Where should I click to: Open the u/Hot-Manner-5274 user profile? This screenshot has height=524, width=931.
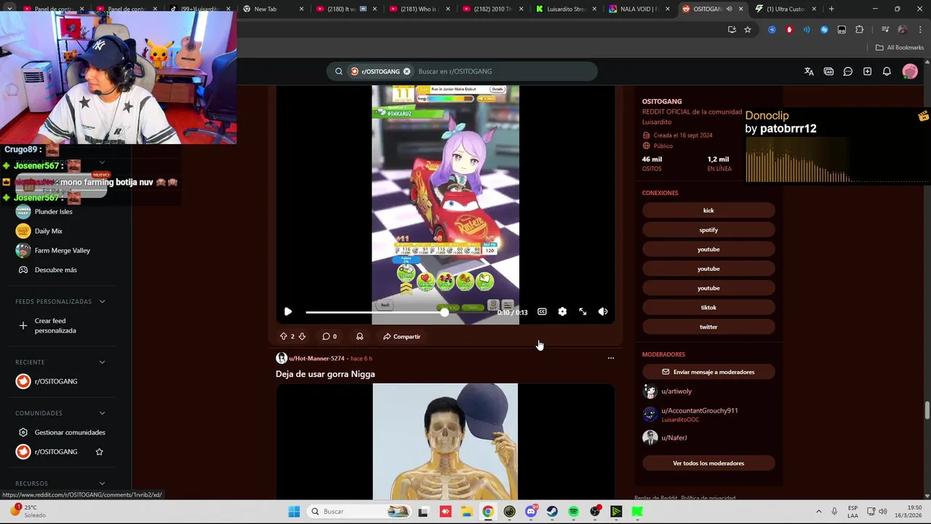point(316,358)
